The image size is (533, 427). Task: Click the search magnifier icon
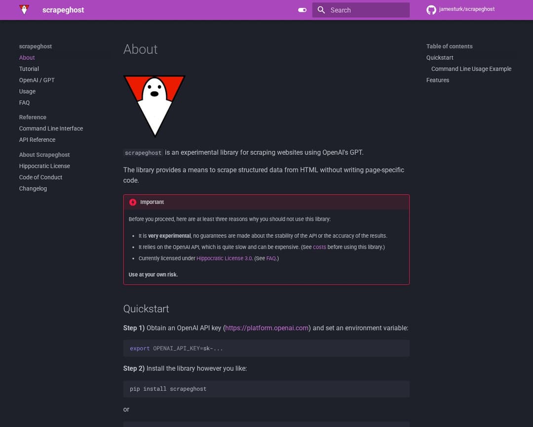(321, 10)
